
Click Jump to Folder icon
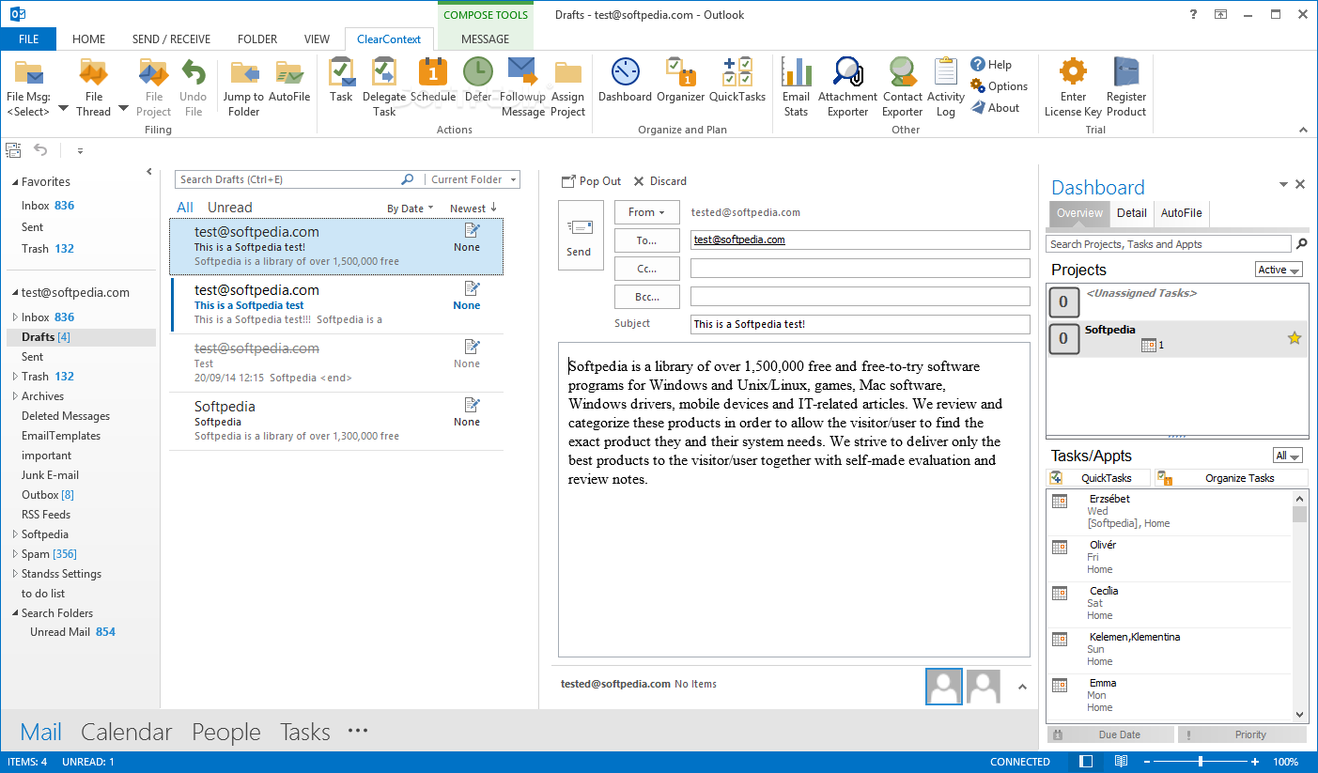[243, 87]
